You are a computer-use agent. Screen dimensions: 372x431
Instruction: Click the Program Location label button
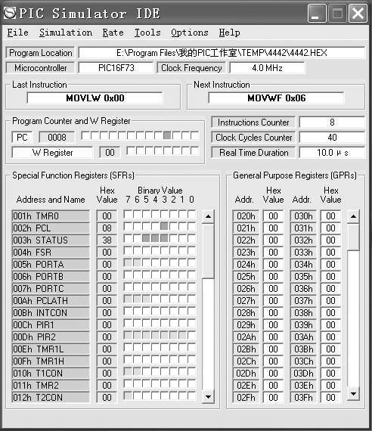40,53
